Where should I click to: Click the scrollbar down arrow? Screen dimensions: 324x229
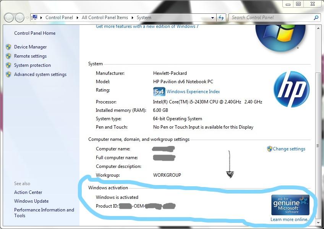click(x=318, y=223)
